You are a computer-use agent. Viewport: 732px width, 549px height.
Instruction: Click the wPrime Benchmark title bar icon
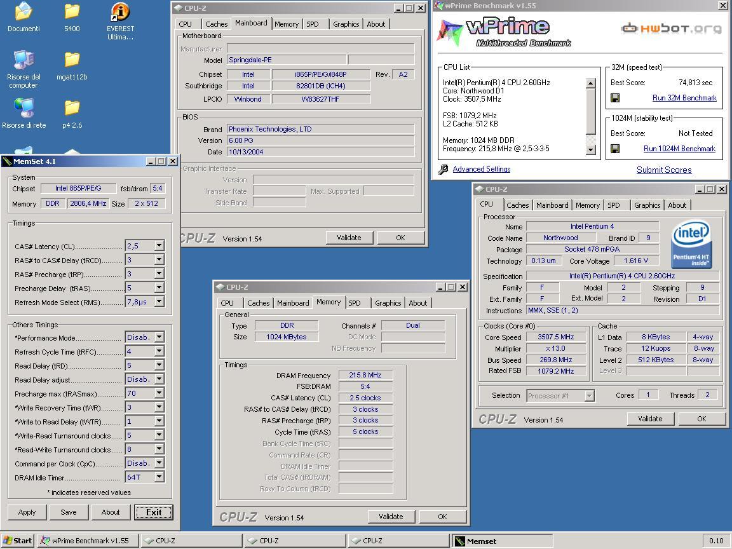[x=439, y=6]
